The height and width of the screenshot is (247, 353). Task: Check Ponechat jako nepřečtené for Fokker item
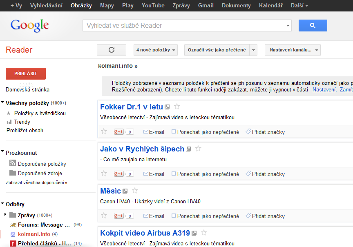(x=174, y=132)
